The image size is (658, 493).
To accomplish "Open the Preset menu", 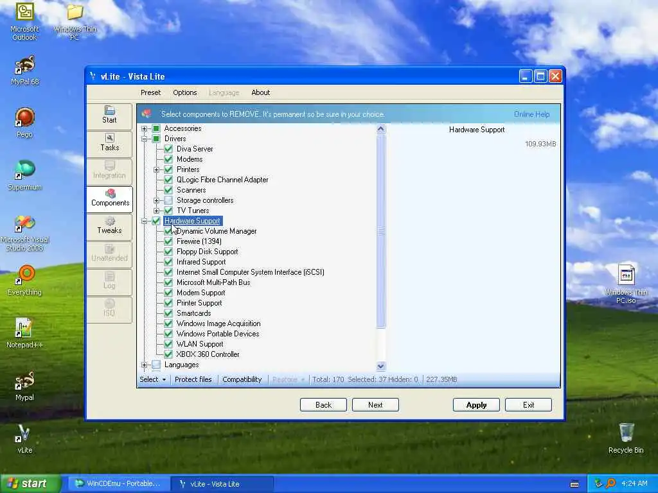I will tap(150, 92).
